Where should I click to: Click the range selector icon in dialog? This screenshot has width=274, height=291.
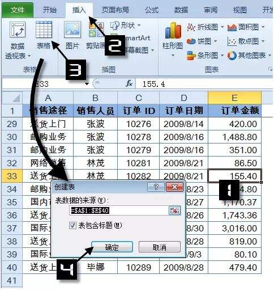(174, 210)
